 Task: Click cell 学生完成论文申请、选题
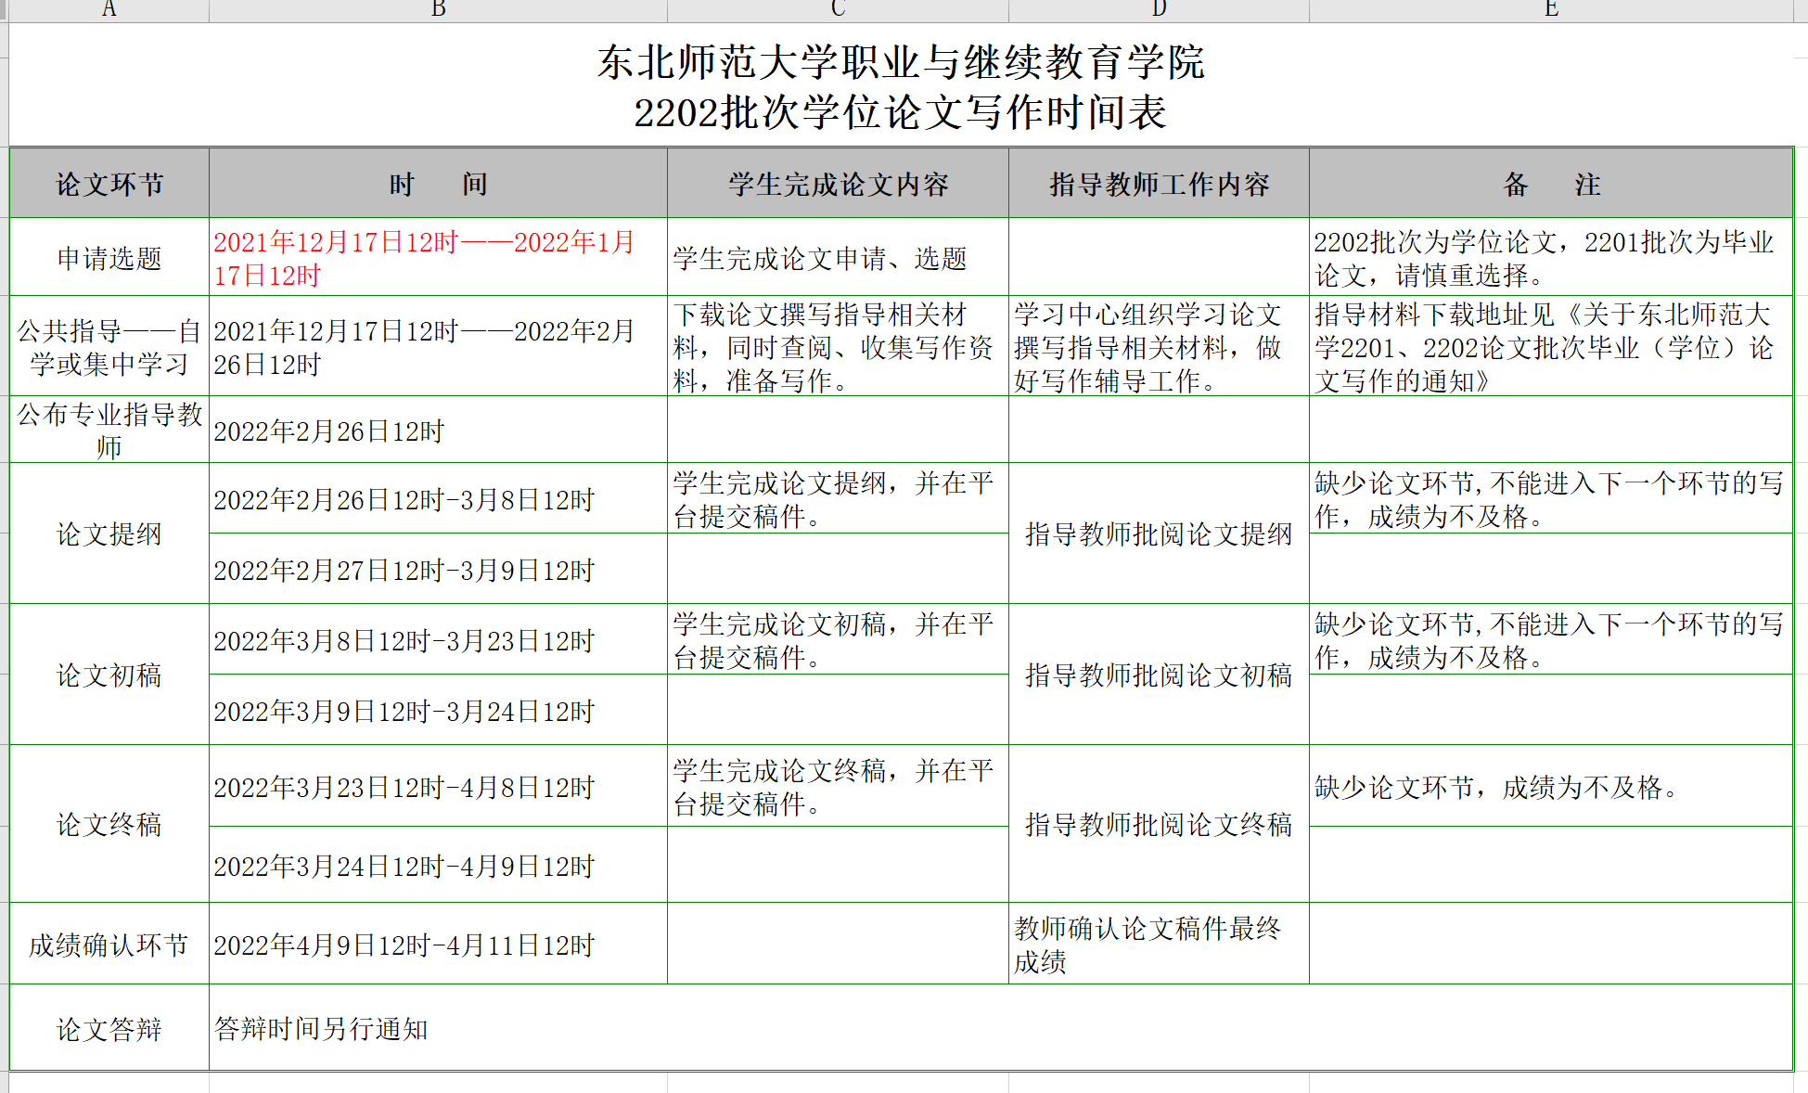(x=838, y=257)
